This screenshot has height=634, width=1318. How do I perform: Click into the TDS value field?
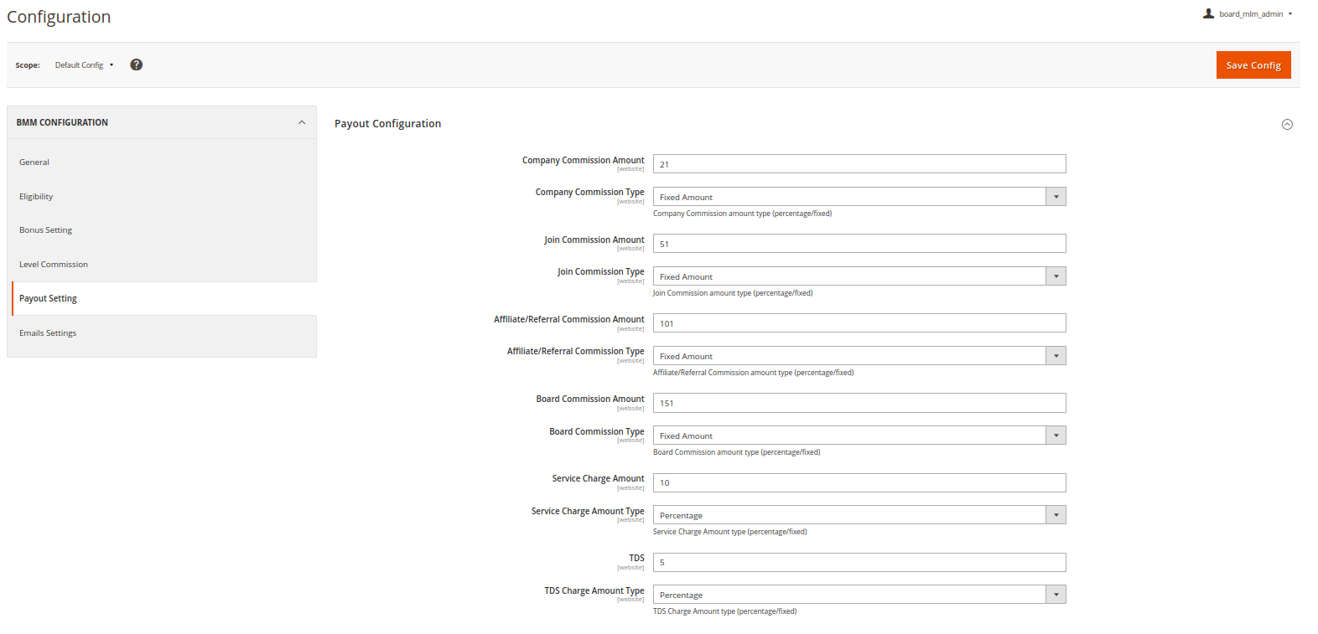click(859, 562)
